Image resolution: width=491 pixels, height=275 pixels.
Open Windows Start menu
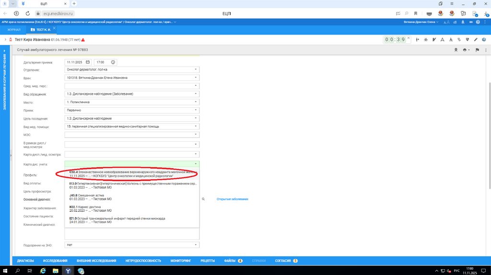tap(5, 271)
